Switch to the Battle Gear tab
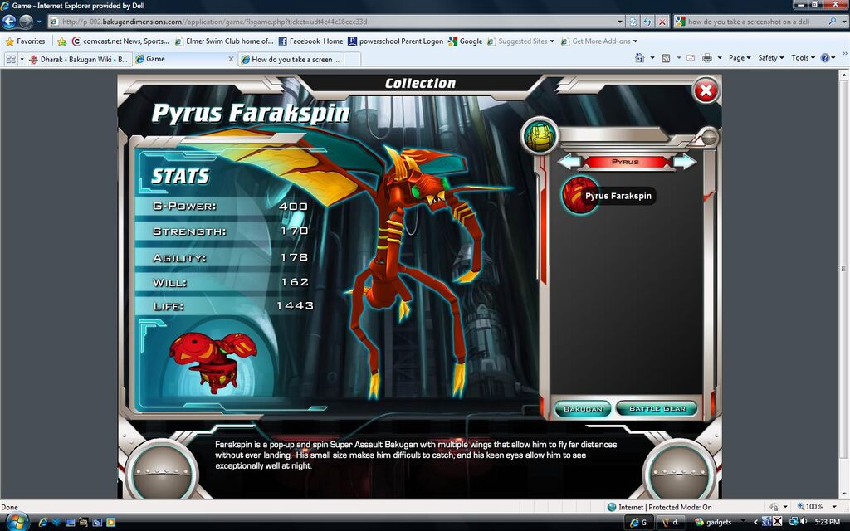Image resolution: width=850 pixels, height=531 pixels. (x=657, y=408)
